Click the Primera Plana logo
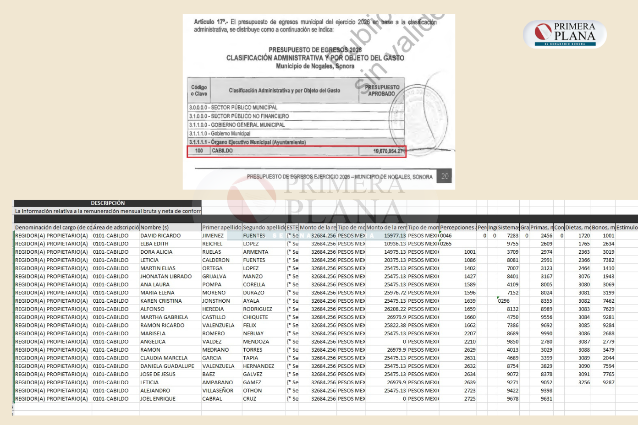This screenshot has height=425, width=638. click(565, 34)
